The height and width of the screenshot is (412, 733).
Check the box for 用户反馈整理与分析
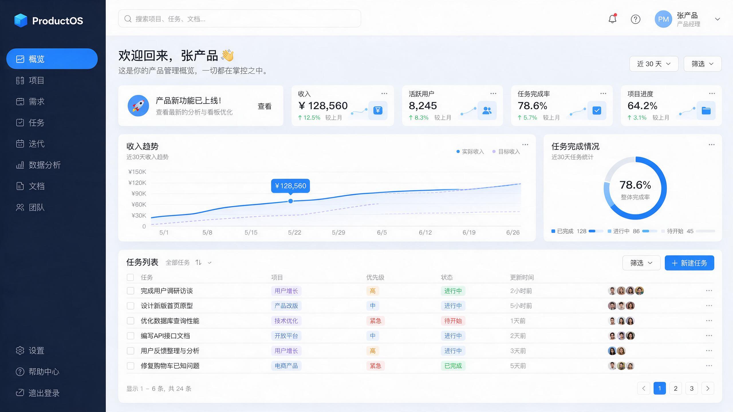(x=130, y=351)
